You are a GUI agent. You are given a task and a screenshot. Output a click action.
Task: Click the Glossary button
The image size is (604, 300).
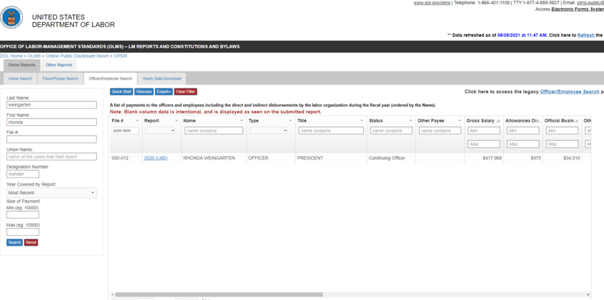(144, 92)
